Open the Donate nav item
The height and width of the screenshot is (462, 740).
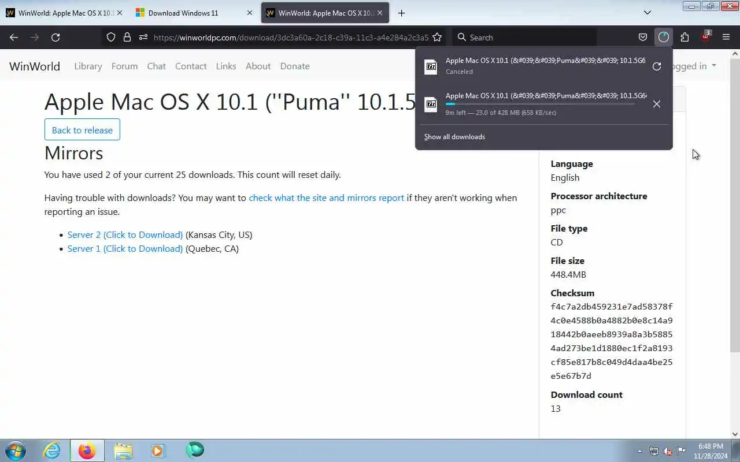point(295,66)
